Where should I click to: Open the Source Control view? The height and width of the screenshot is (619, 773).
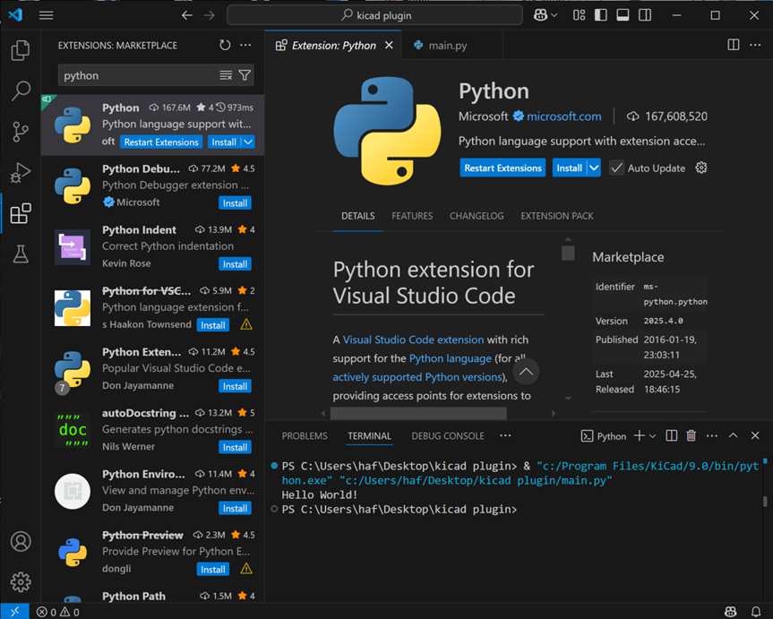(x=21, y=132)
